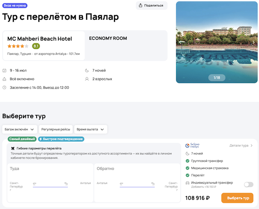Click the Групповой трансфер green checkmark
Screen dimensions: 259x209
tap(187, 161)
